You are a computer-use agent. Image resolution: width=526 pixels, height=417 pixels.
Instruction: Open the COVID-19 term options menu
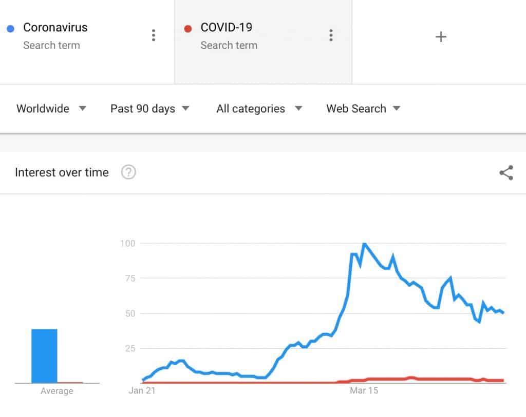pos(331,35)
